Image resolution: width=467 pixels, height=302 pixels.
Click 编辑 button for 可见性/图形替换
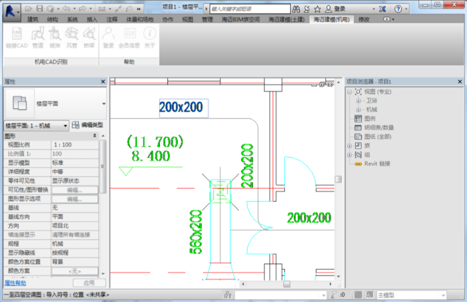pos(75,190)
